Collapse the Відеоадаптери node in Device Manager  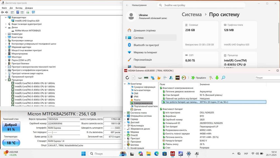[x=6, y=17]
